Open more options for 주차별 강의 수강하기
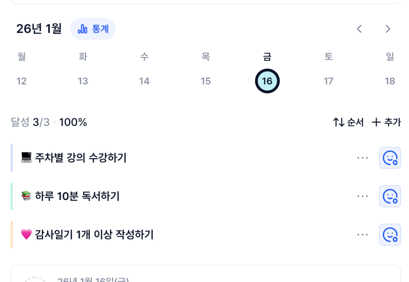The height and width of the screenshot is (282, 409). click(x=362, y=158)
